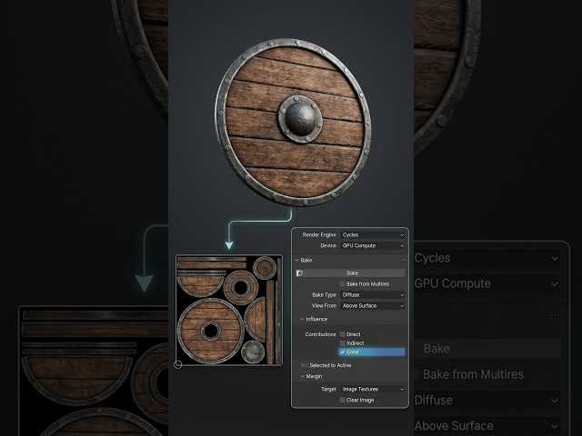This screenshot has height=436, width=582.
Task: Collapse the Influence subsection
Action: 303,319
